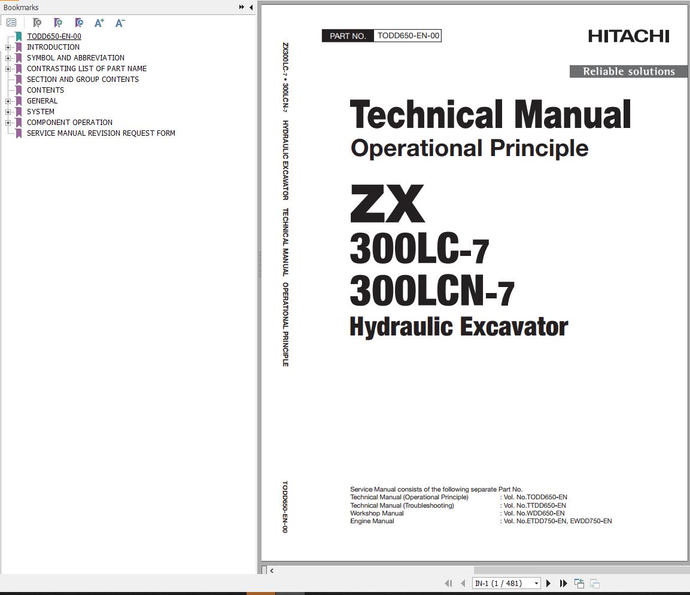Click the 'Engine Manual' line

point(372,521)
